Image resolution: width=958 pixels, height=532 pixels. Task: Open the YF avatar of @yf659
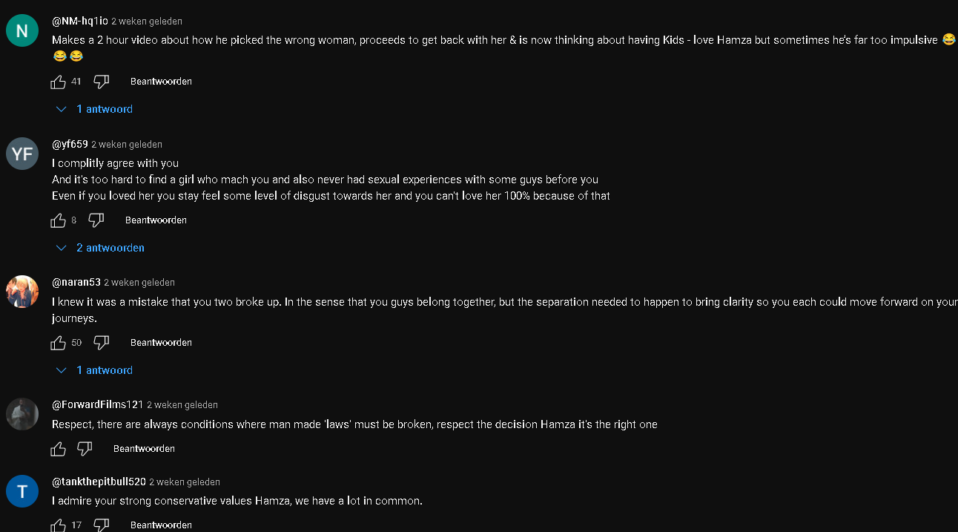click(22, 154)
